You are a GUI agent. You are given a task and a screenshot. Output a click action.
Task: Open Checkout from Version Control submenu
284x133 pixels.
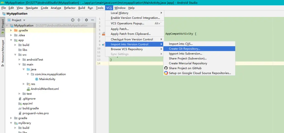pos(135,39)
